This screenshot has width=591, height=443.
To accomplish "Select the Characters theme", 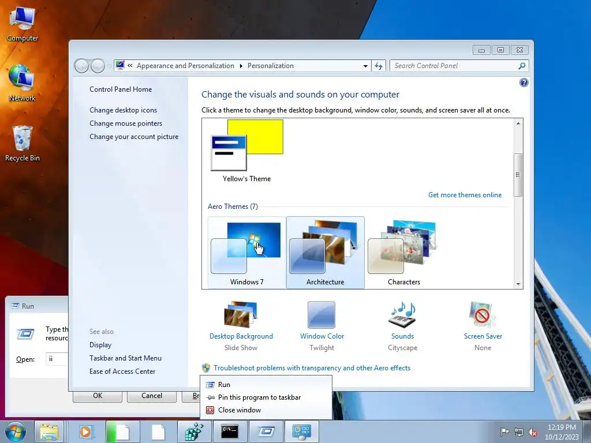I will [403, 253].
